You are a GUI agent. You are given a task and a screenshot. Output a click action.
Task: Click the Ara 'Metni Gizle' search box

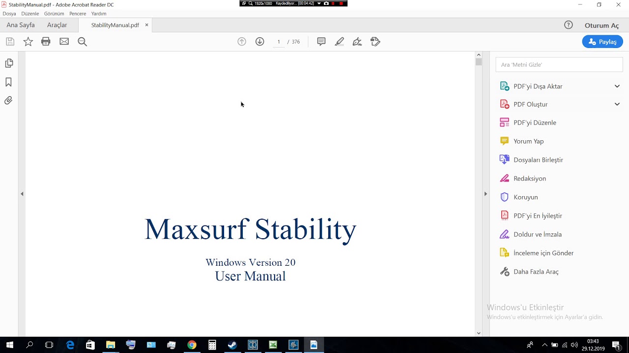[x=559, y=65]
